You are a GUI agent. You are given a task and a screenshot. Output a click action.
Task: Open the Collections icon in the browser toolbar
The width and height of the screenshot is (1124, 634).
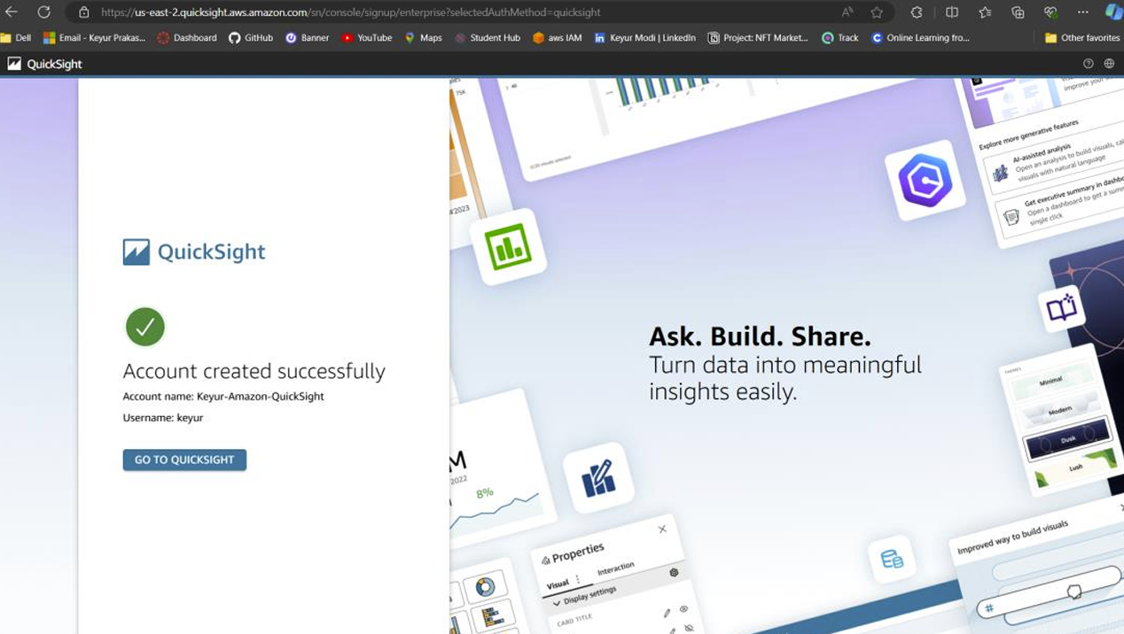(1018, 12)
